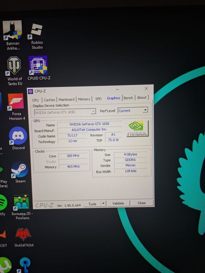Click the 300 MHz core clock value
205x273 pixels.
(73, 156)
